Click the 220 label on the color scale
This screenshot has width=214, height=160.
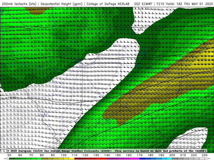[x=194, y=155]
